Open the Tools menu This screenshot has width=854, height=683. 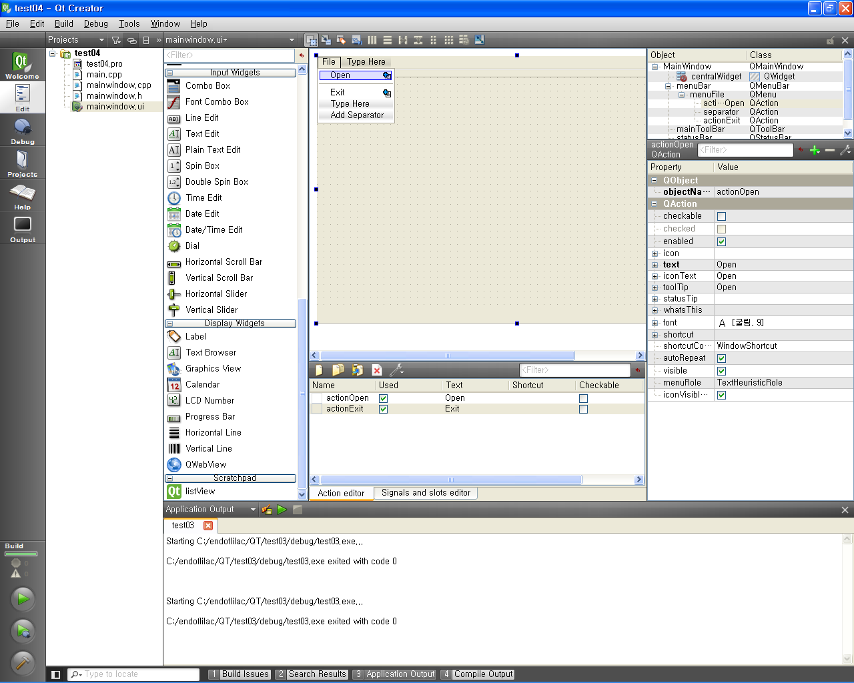pyautogui.click(x=129, y=23)
